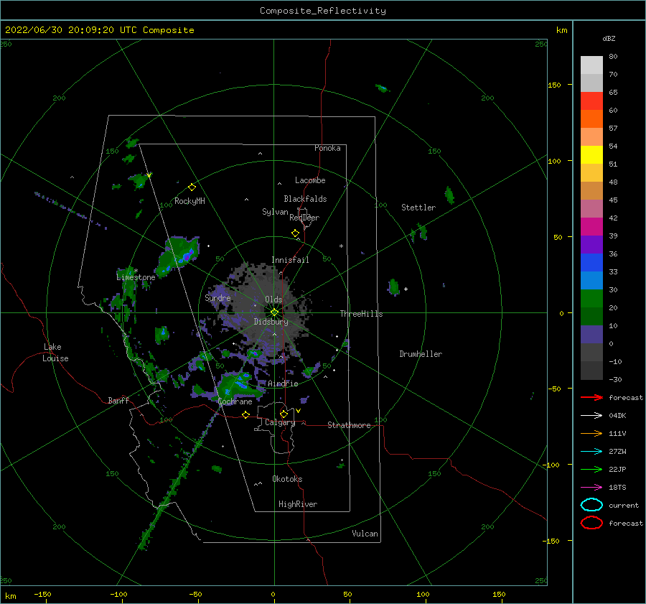This screenshot has width=646, height=604.
Task: Click the RockyMH label
Action: (189, 201)
